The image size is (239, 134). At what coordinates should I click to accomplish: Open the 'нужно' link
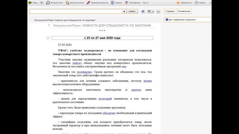click(148, 81)
